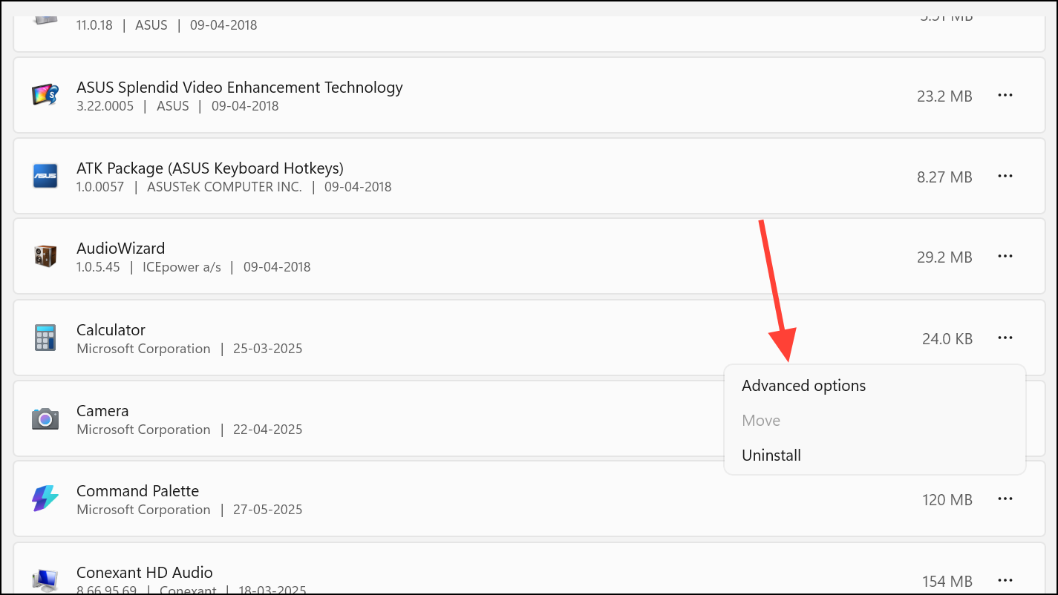Open three-dot menu for Calculator

pyautogui.click(x=1005, y=338)
